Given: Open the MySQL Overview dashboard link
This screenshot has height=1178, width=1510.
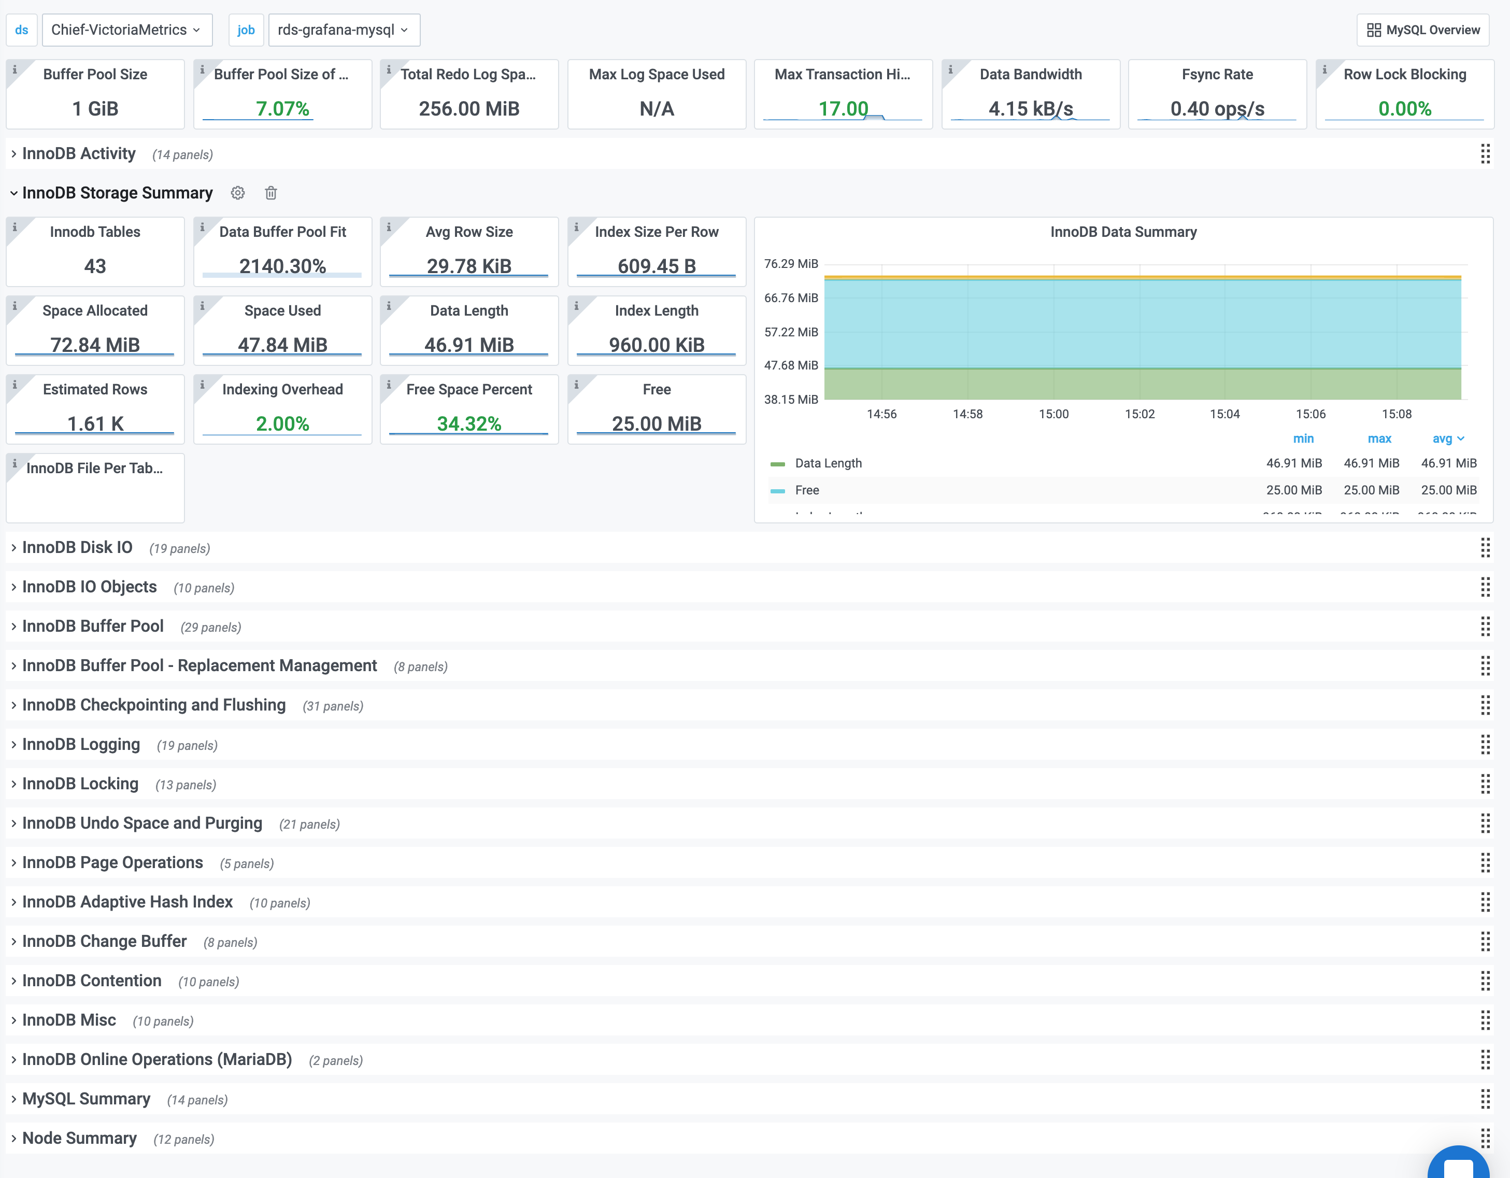Looking at the screenshot, I should pyautogui.click(x=1422, y=30).
